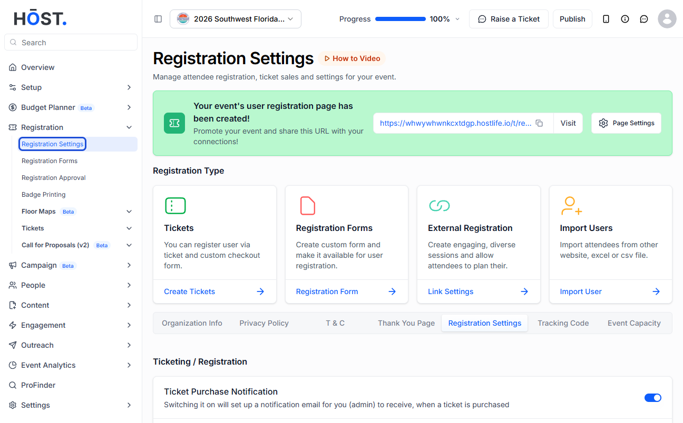
Task: Open Registration Forms in sidebar
Action: click(x=50, y=161)
